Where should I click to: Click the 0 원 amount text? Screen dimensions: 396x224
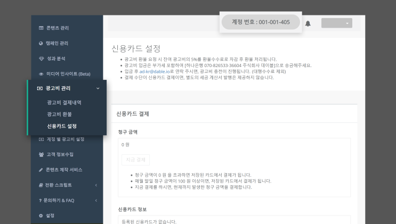point(125,145)
